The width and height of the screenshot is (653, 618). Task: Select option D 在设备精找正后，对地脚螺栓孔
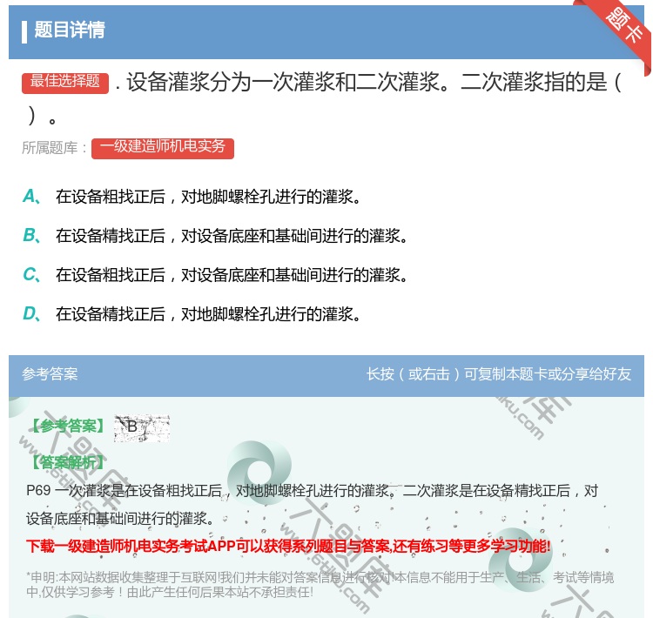click(x=192, y=314)
